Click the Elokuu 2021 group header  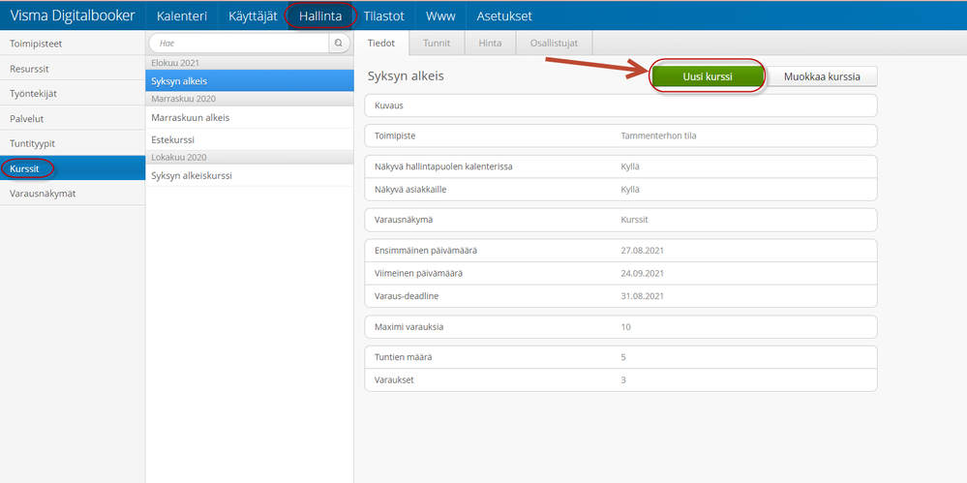coord(250,63)
